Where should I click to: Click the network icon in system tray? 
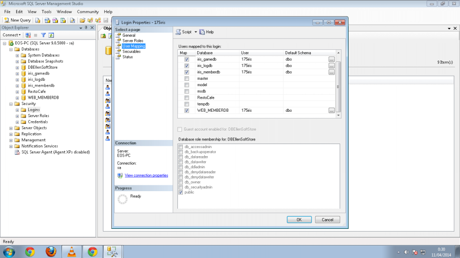423,252
